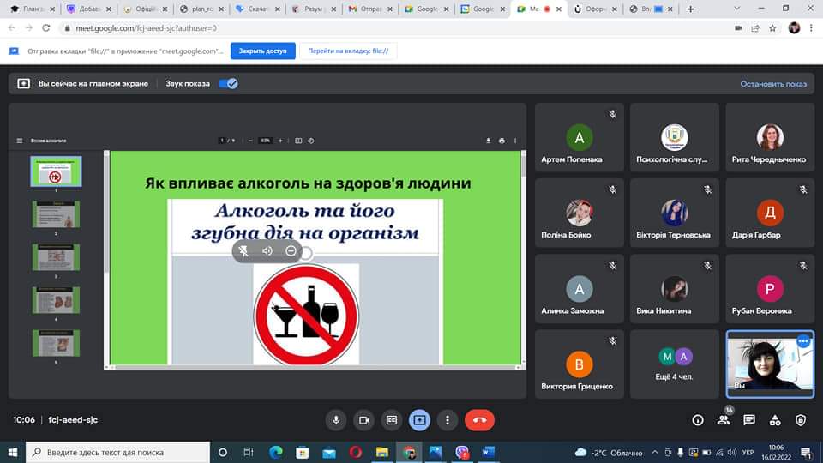Open second slide thumbnail in PDF sidebar
The width and height of the screenshot is (823, 463).
coord(56,214)
